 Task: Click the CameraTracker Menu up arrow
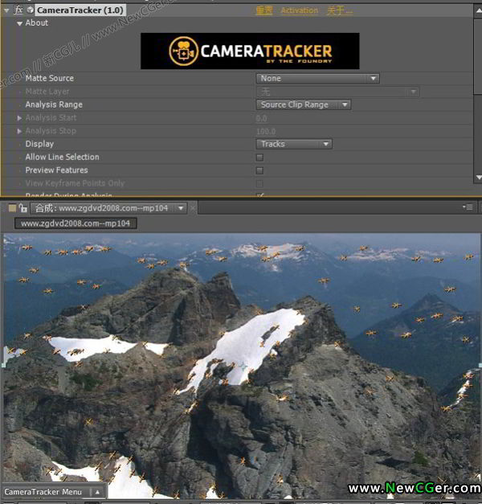click(x=97, y=492)
